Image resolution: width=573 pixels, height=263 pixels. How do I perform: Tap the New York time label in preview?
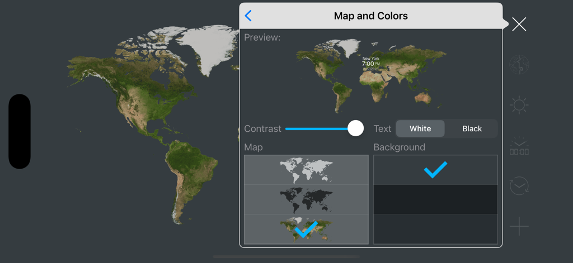click(x=370, y=63)
